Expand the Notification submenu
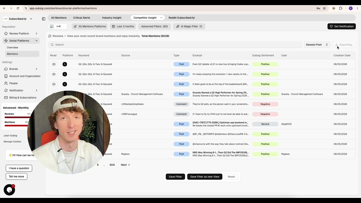This screenshot has width=361, height=203. [36, 91]
